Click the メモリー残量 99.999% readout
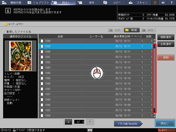This screenshot has width=176, height=132. [x=161, y=15]
